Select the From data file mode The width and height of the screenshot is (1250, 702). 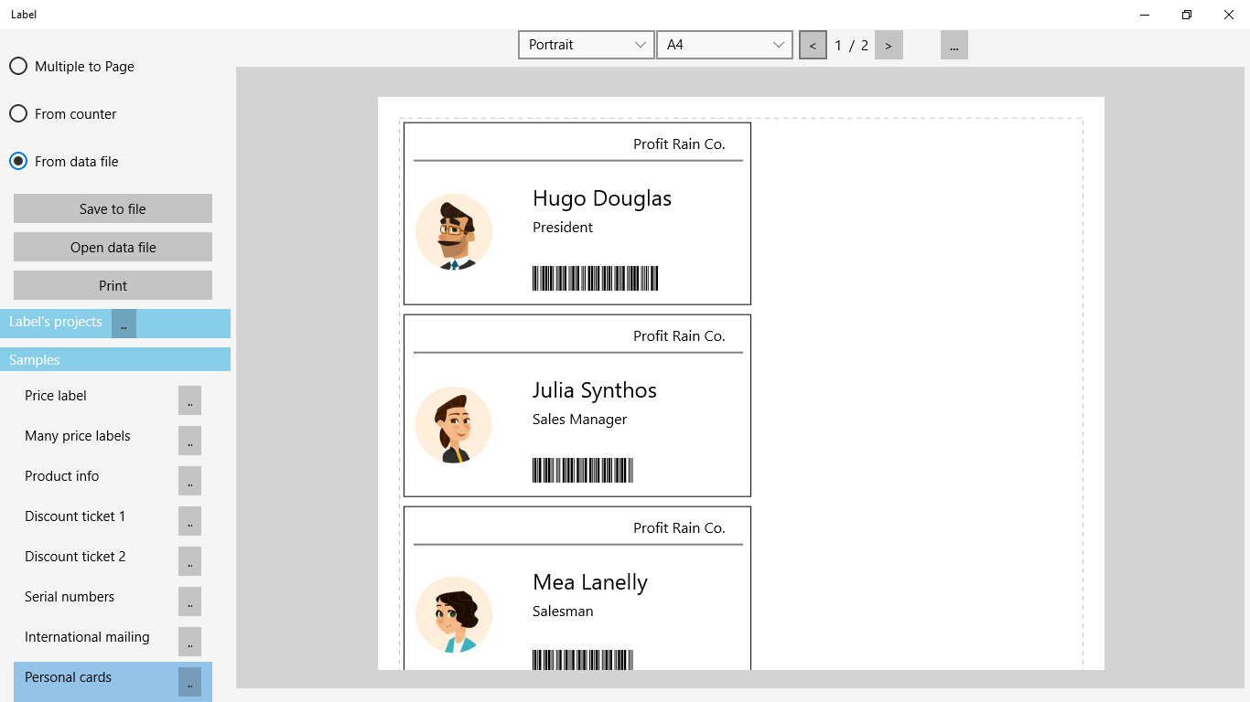point(17,161)
